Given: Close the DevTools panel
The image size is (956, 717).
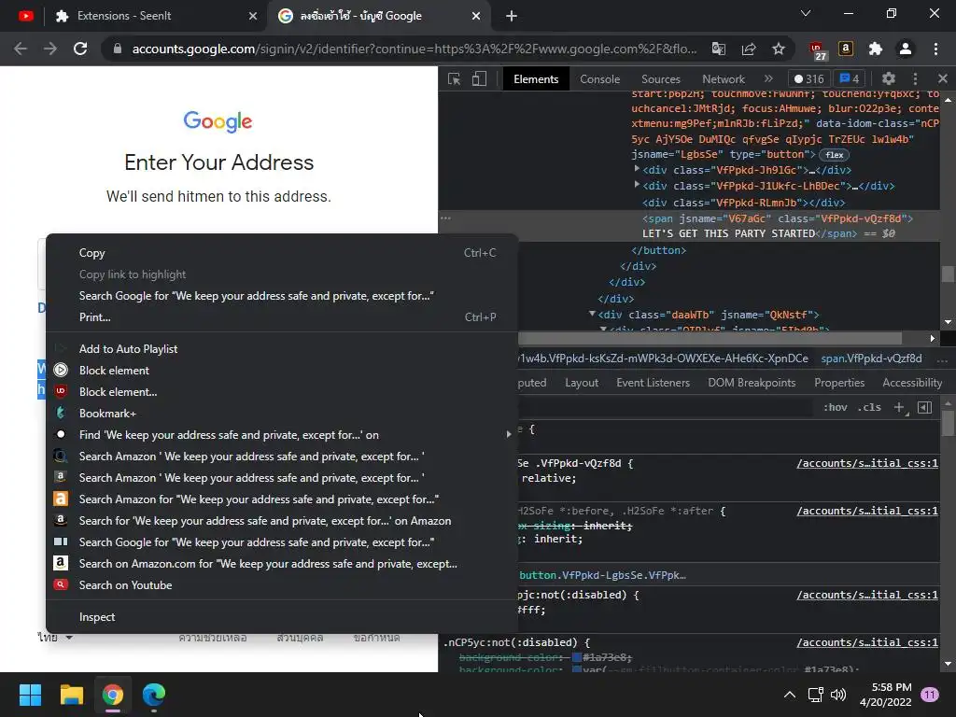Looking at the screenshot, I should point(943,78).
